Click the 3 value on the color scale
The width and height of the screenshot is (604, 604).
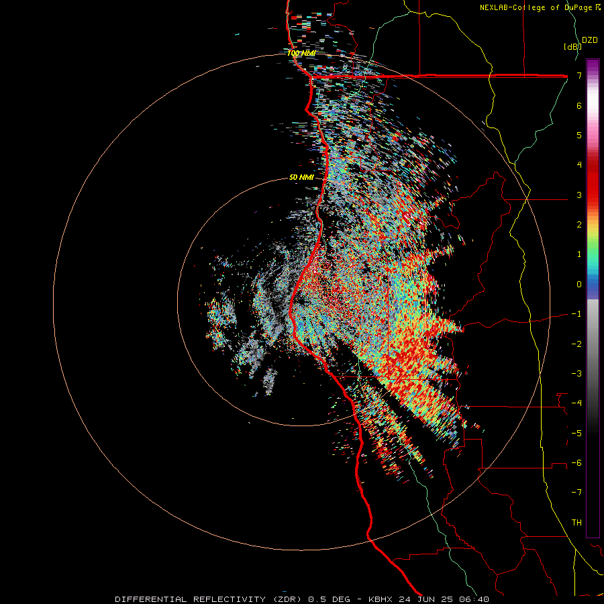tap(579, 195)
